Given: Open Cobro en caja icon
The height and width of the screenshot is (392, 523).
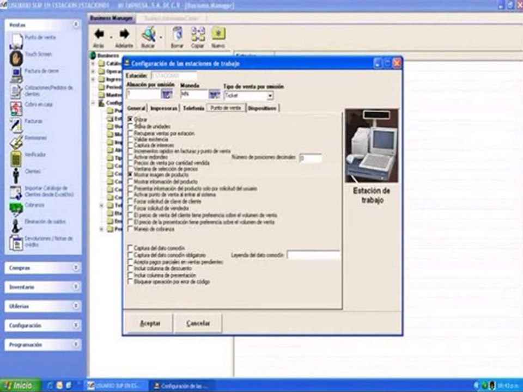Looking at the screenshot, I should [16, 108].
